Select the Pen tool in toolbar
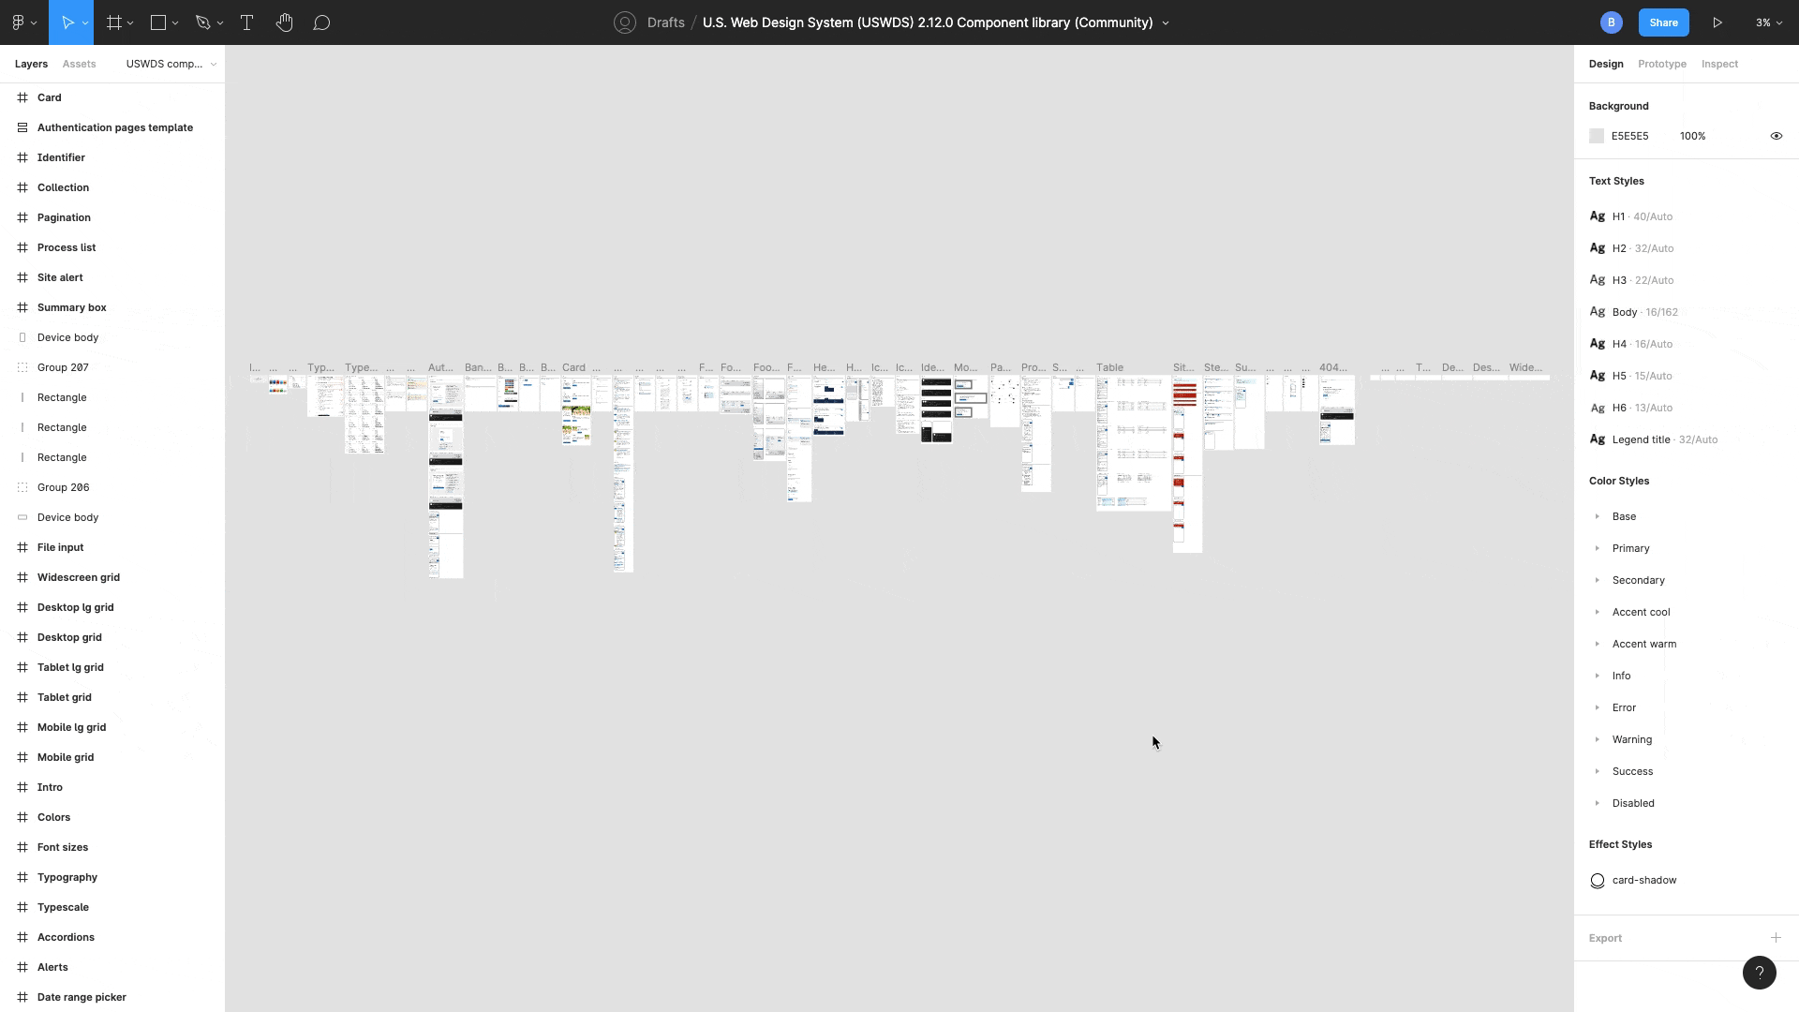Screen dimensions: 1799x1012 [x=202, y=22]
